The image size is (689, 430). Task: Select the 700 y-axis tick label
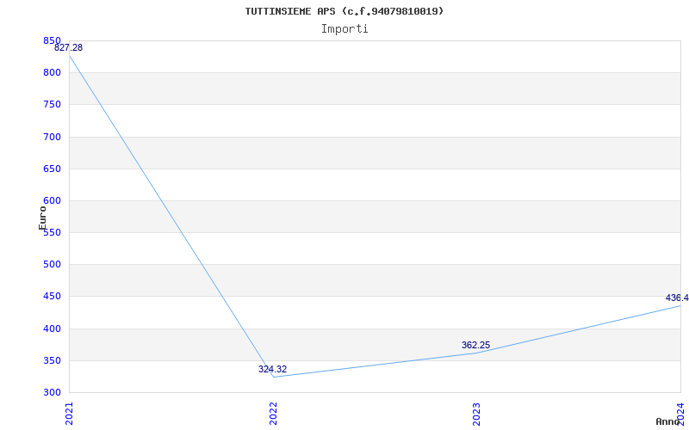[52, 137]
